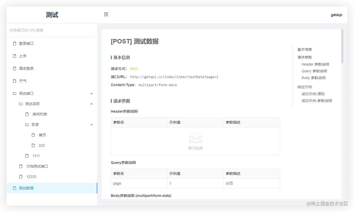Jump to 成功示例-参数说明 anchor

[x=317, y=101]
